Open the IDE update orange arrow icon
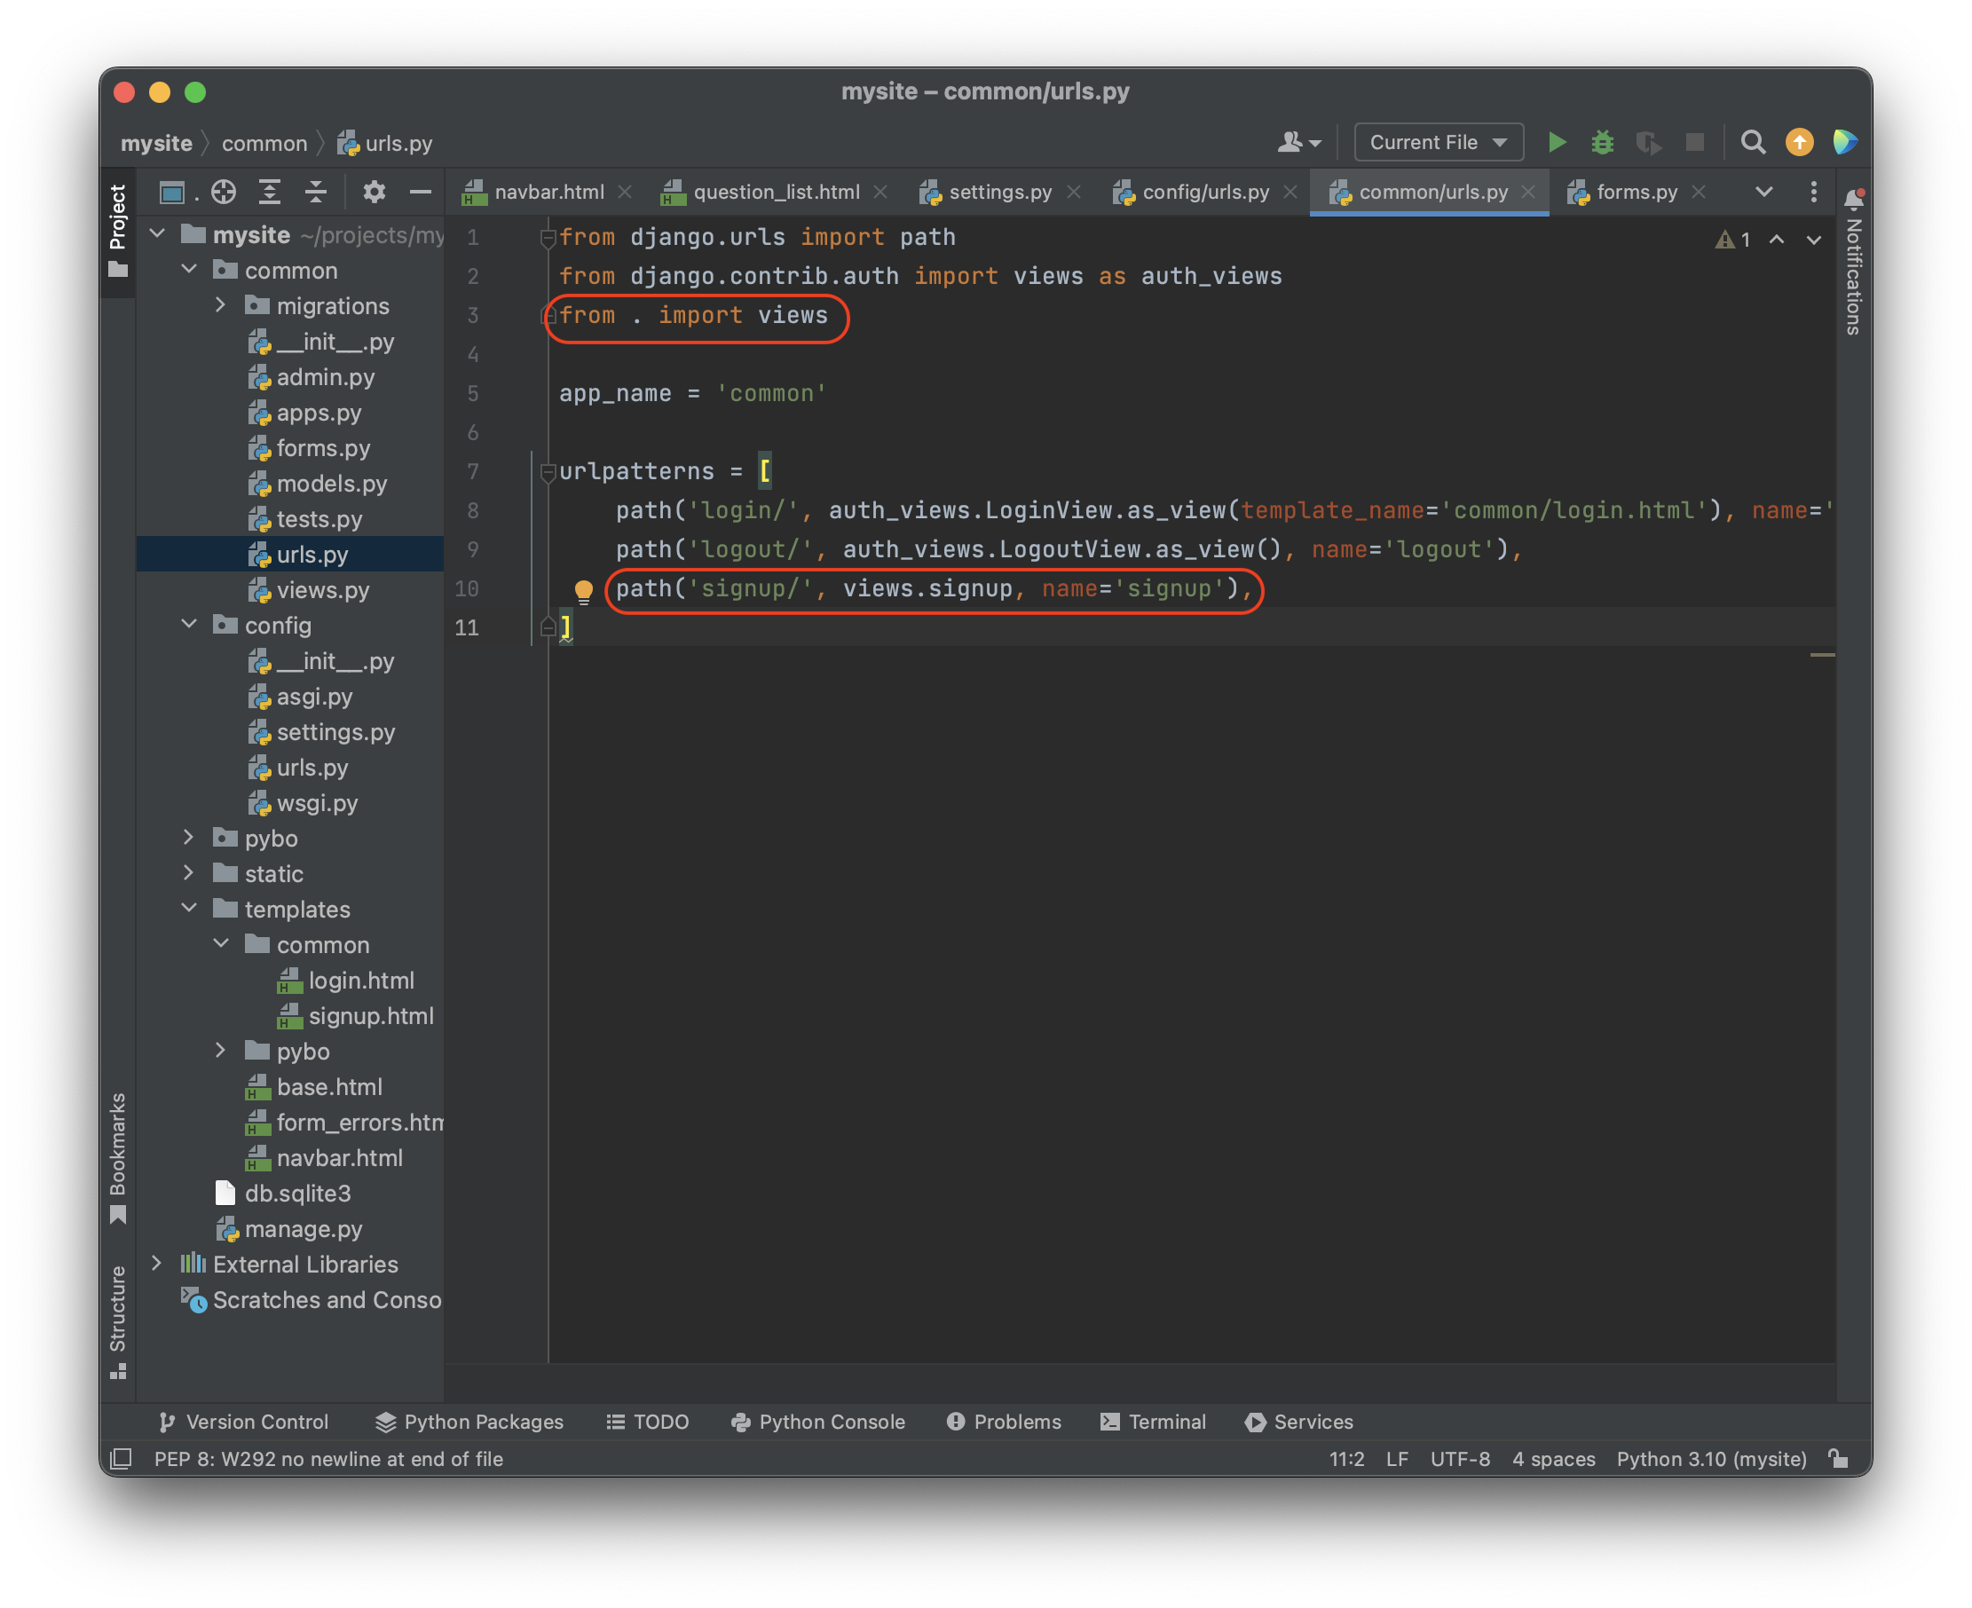Viewport: 1972px width, 1608px height. pos(1799,143)
